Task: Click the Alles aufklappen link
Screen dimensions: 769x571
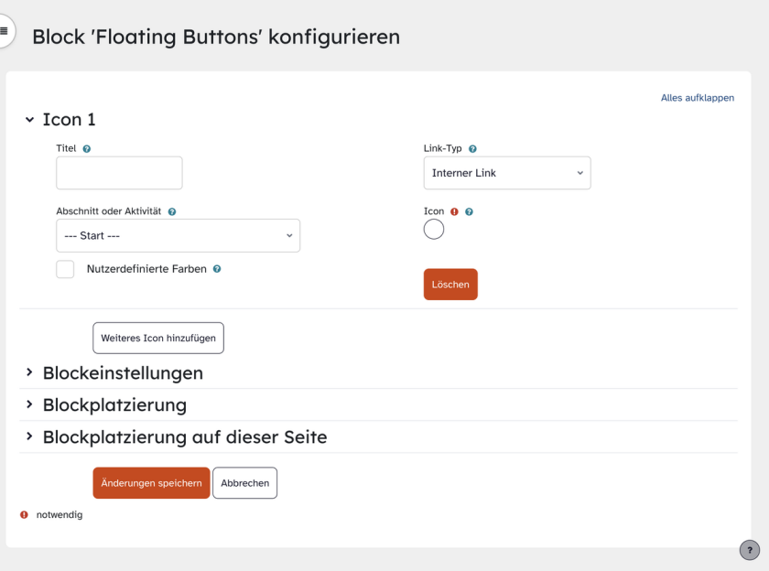Action: 699,97
